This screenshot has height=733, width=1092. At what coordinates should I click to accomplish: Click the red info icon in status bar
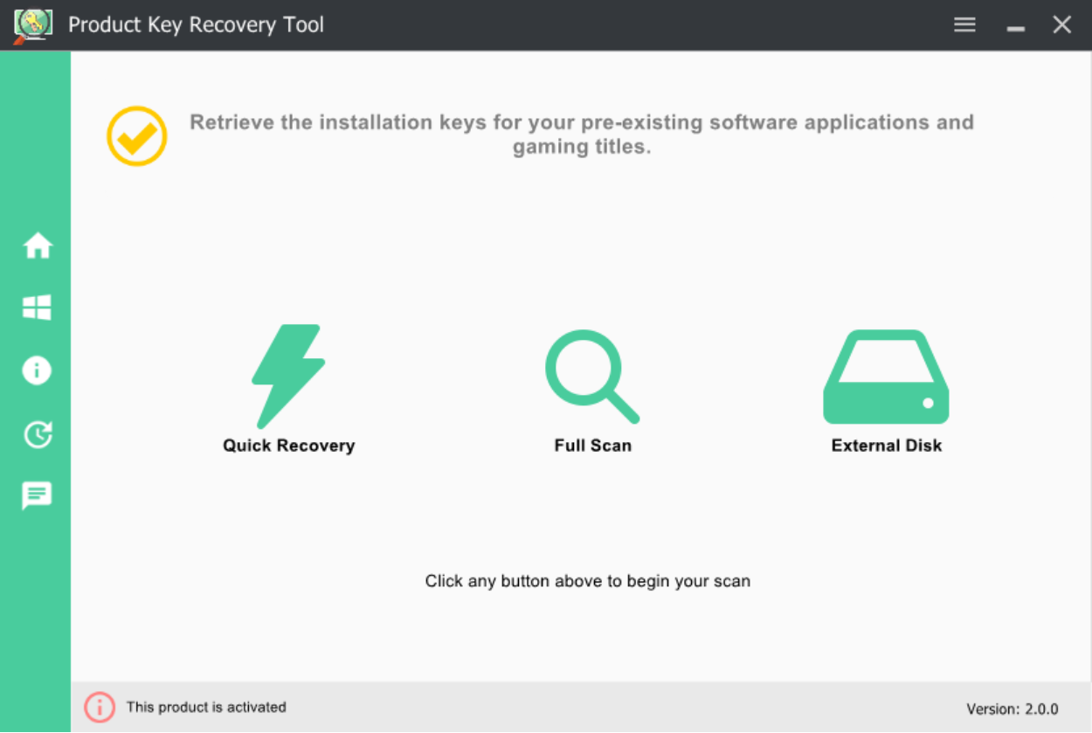click(100, 707)
